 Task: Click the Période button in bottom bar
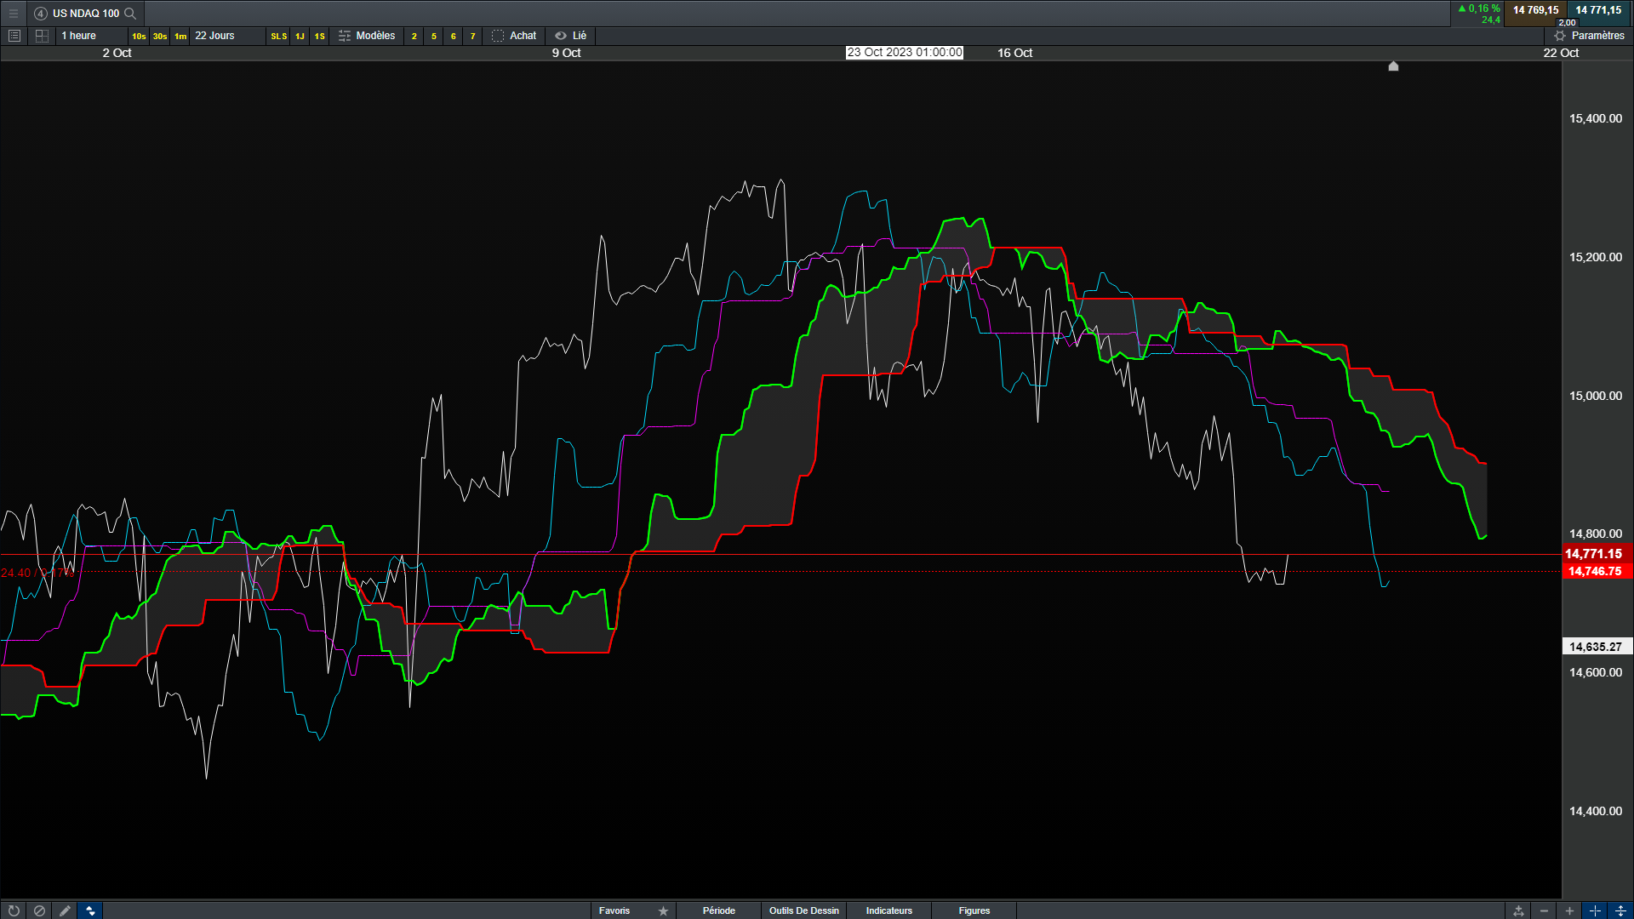pyautogui.click(x=718, y=910)
